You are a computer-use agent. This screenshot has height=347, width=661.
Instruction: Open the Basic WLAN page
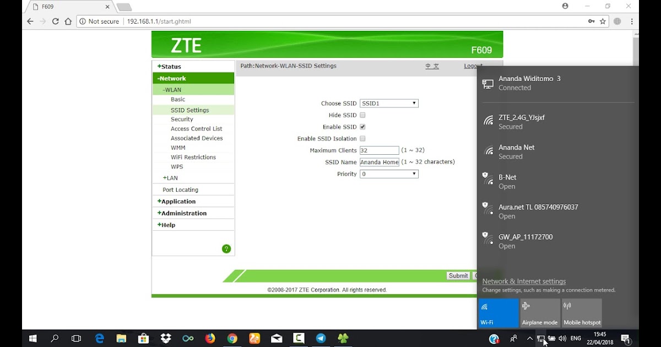pos(178,100)
